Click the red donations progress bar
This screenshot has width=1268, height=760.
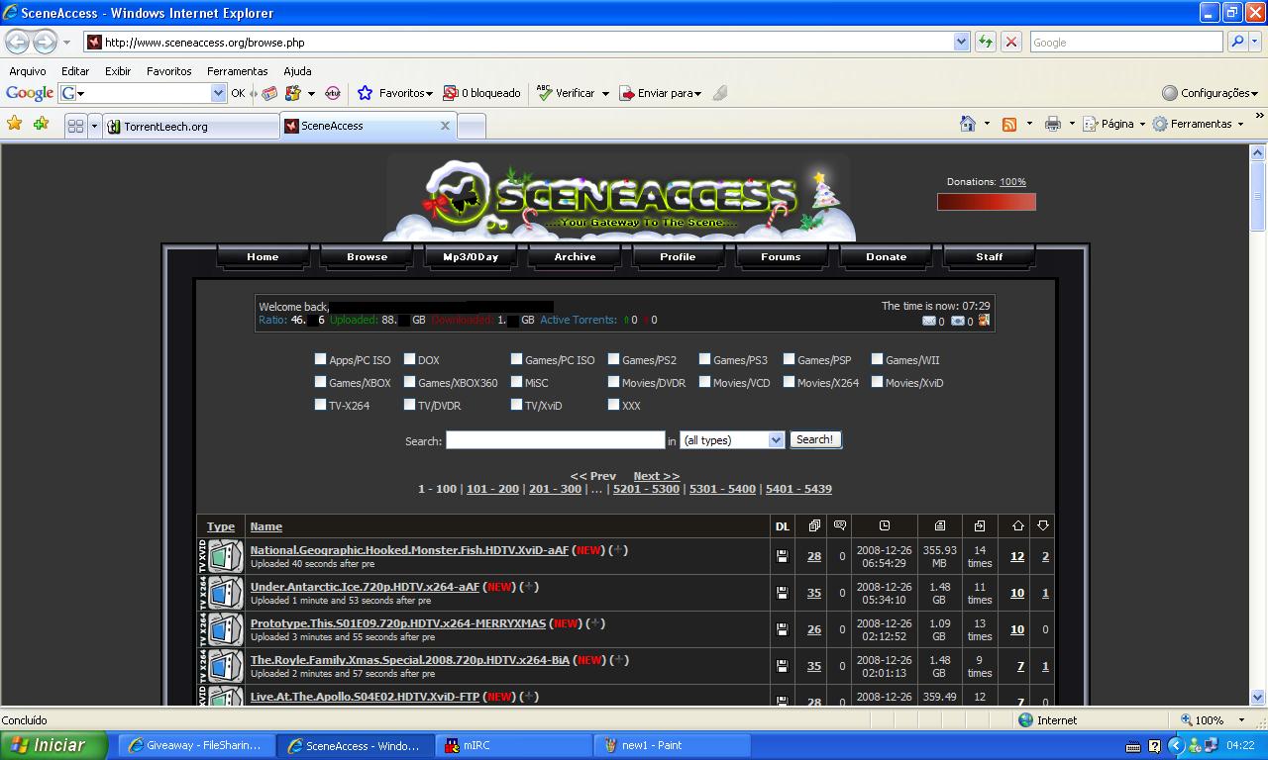(x=987, y=202)
